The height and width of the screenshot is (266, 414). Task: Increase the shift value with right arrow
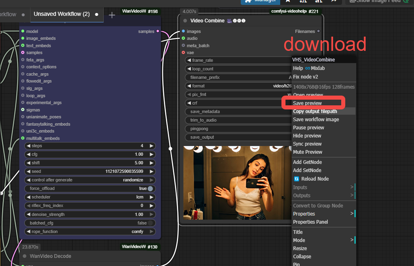pyautogui.click(x=152, y=163)
